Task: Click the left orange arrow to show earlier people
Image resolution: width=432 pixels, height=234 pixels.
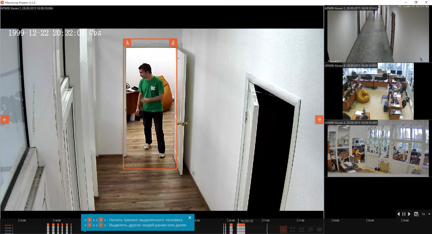Action: (5, 120)
